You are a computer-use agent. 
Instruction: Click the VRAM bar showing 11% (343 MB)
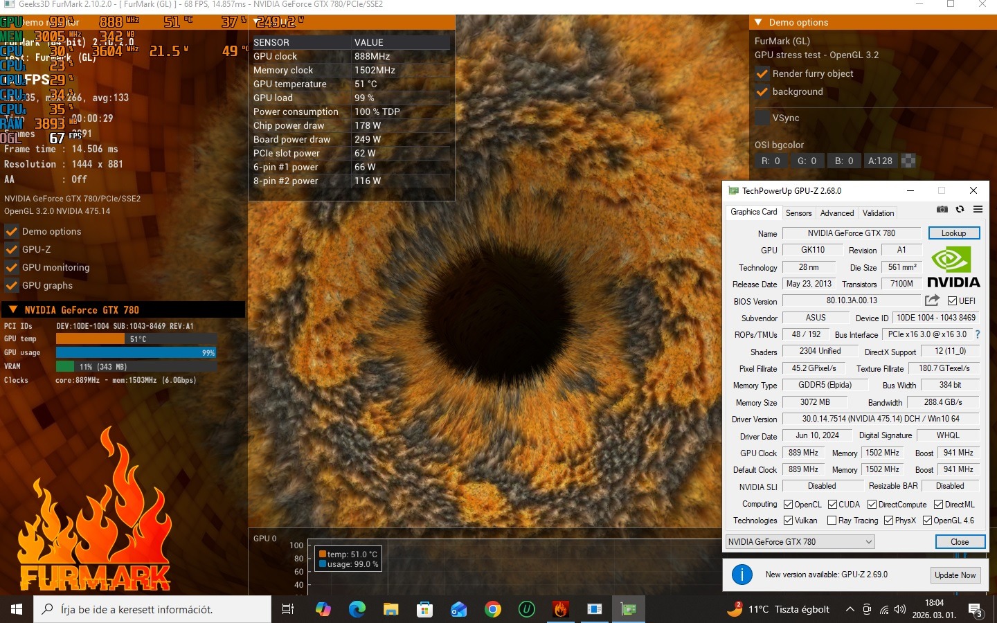click(x=136, y=366)
